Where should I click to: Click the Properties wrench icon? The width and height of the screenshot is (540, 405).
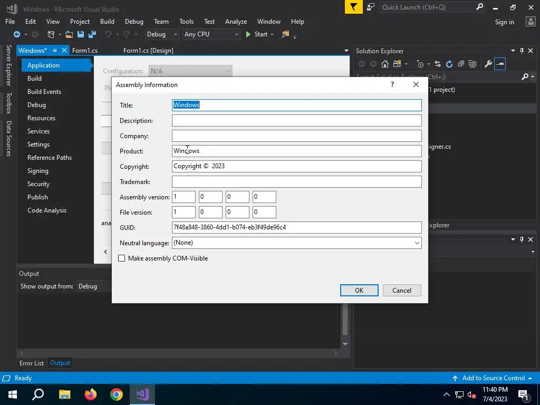coord(488,64)
